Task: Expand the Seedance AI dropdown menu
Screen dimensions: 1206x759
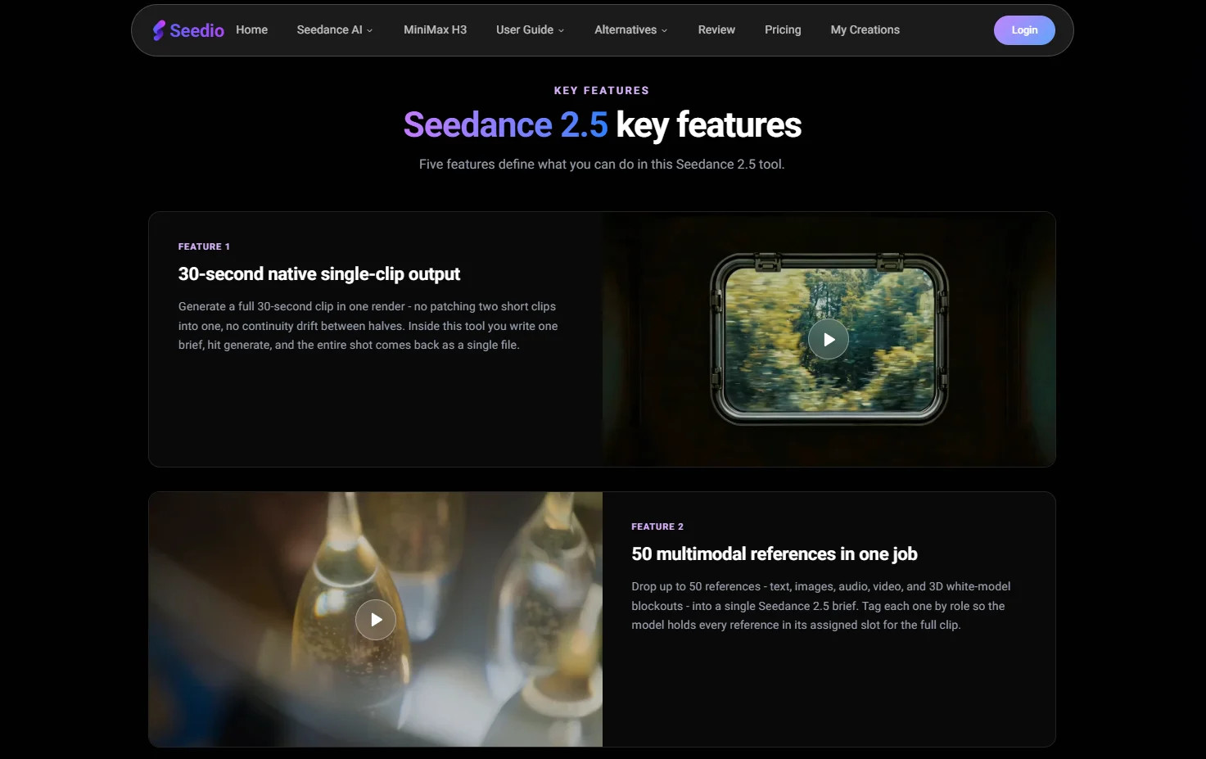Action: tap(335, 30)
